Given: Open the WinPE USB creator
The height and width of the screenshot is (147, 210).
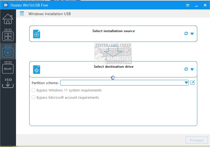Looking at the screenshot, I should [8, 67].
